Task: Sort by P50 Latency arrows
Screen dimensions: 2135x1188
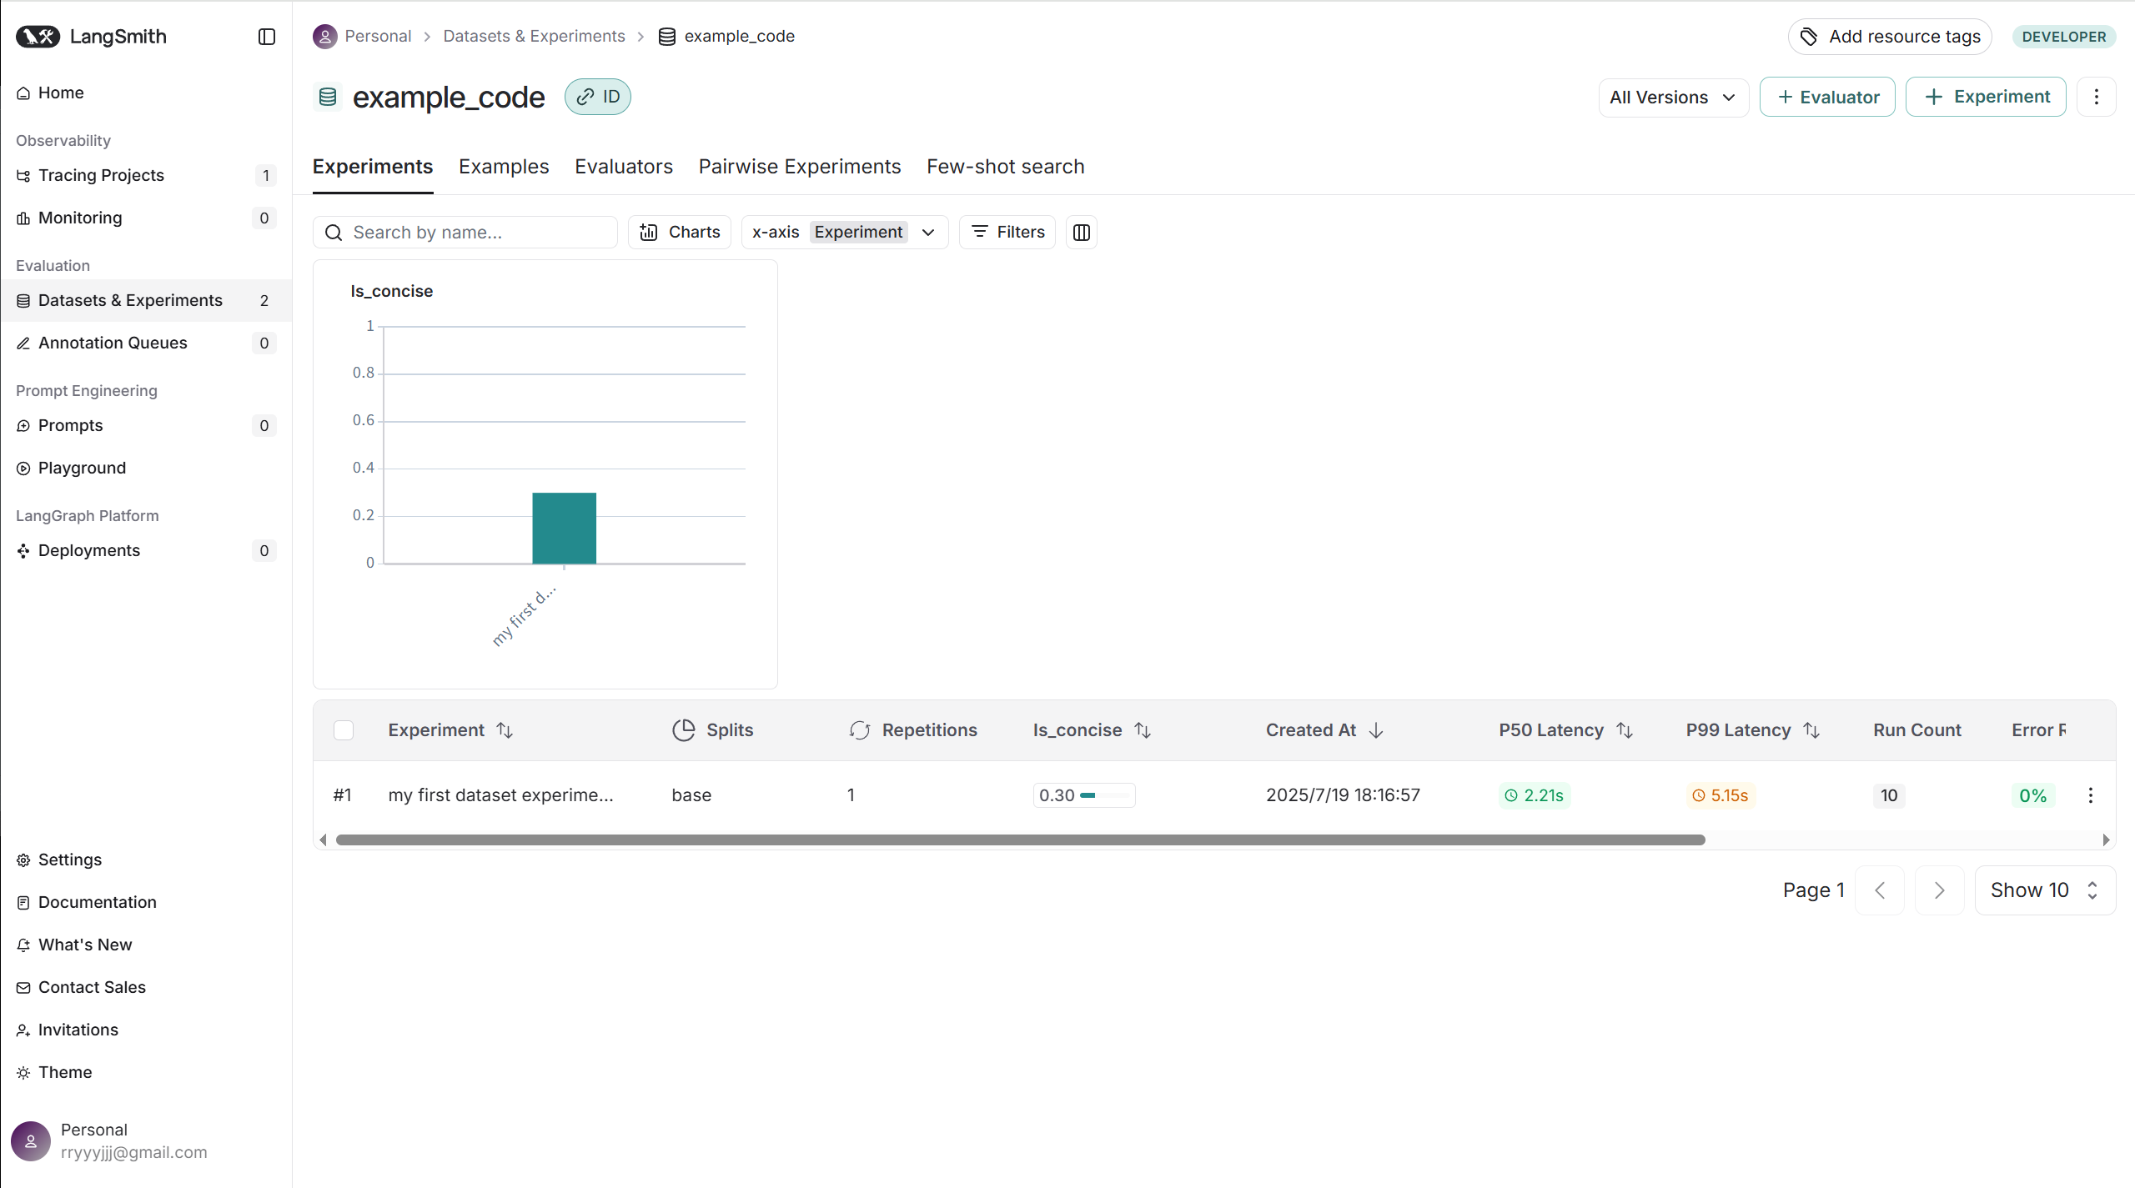Action: tap(1625, 730)
